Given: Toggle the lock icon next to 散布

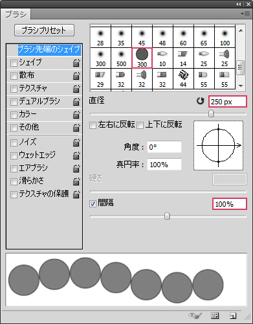Looking at the screenshot, I should (x=76, y=76).
